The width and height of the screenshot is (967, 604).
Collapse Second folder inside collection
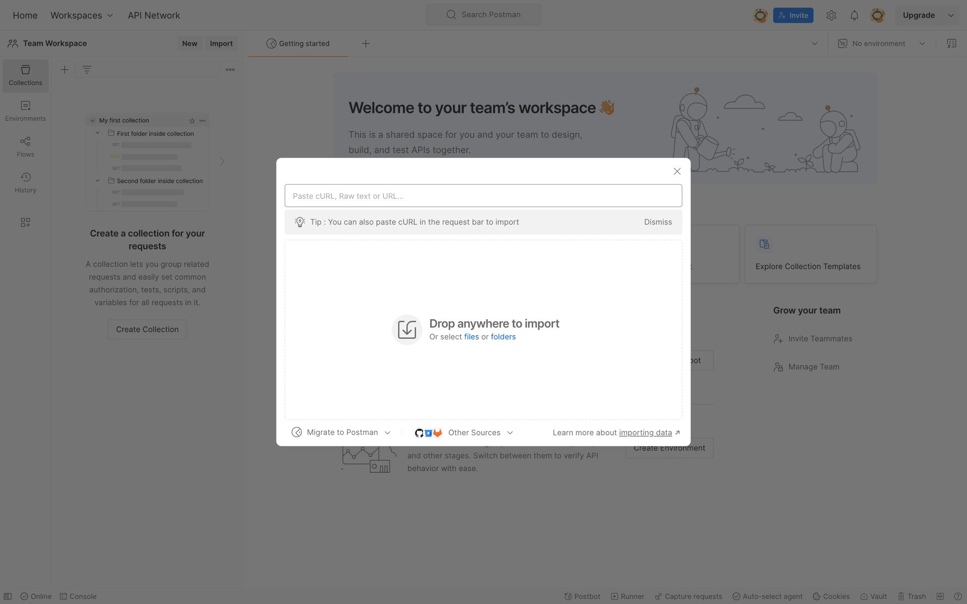[98, 181]
